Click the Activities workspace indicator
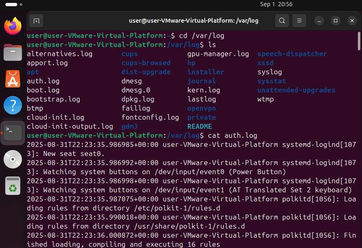This screenshot has width=362, height=248. click(x=12, y=4)
